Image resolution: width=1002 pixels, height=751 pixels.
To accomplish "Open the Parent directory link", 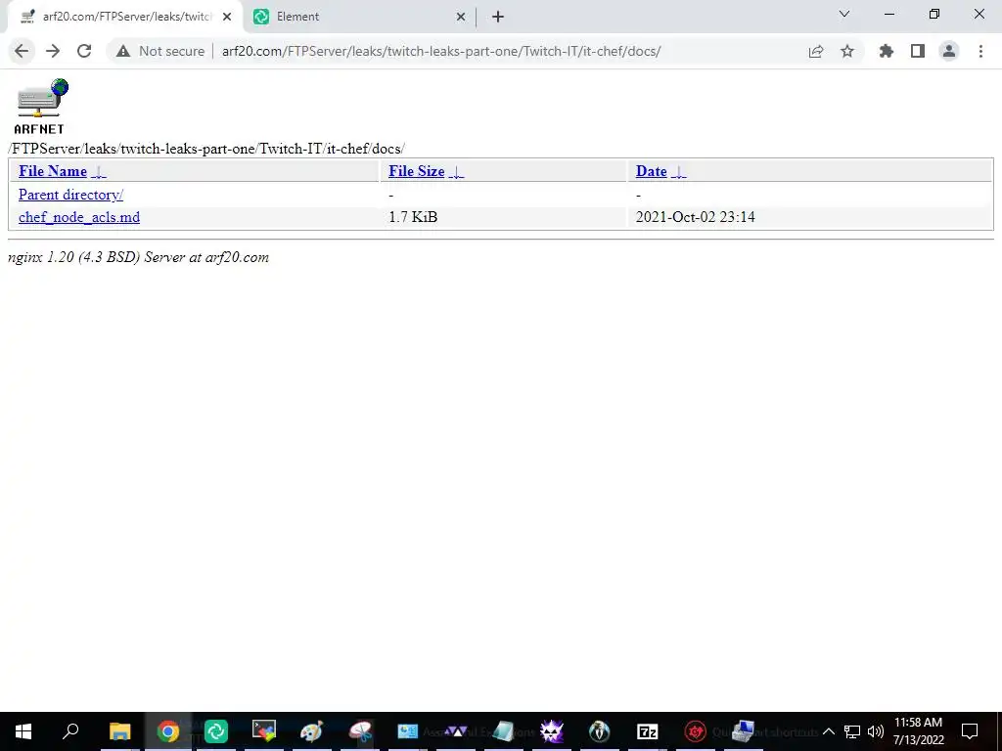I will click(70, 195).
